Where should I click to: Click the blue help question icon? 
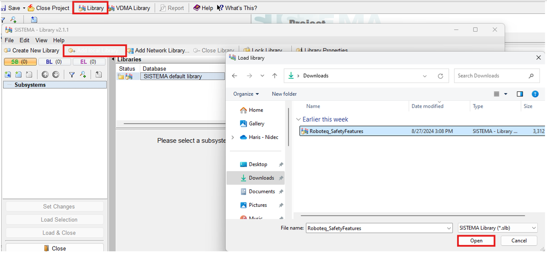(535, 94)
